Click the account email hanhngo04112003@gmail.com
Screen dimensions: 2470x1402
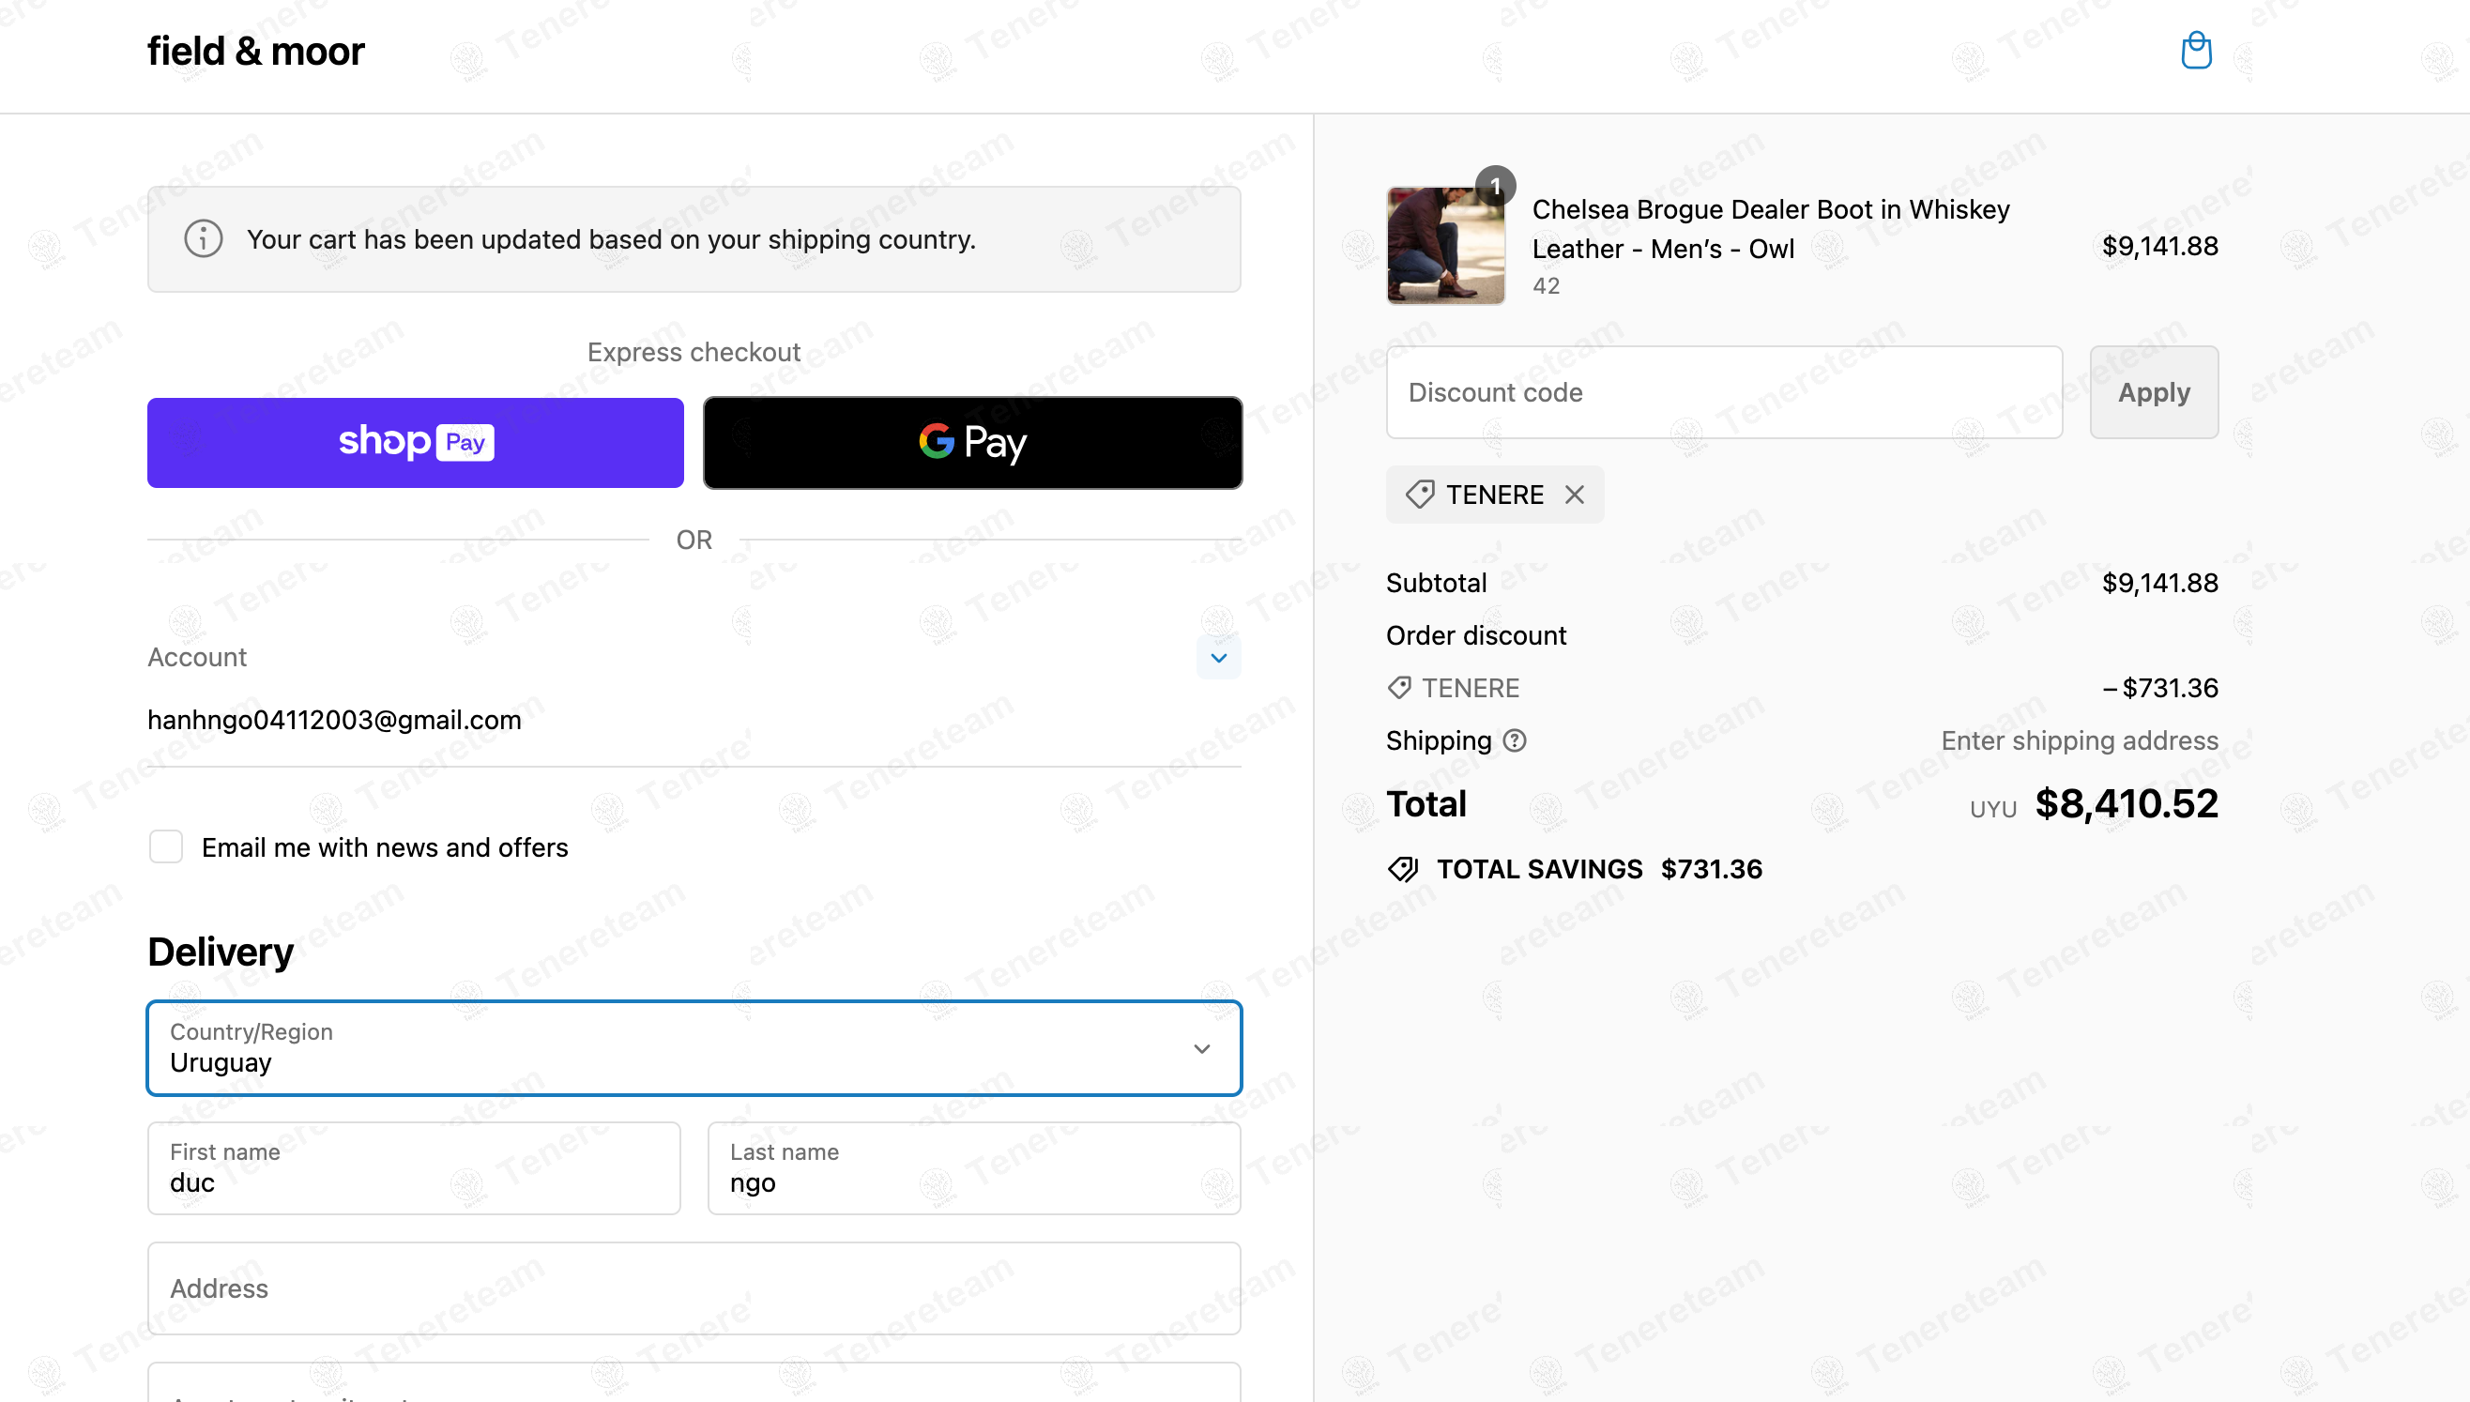334,721
